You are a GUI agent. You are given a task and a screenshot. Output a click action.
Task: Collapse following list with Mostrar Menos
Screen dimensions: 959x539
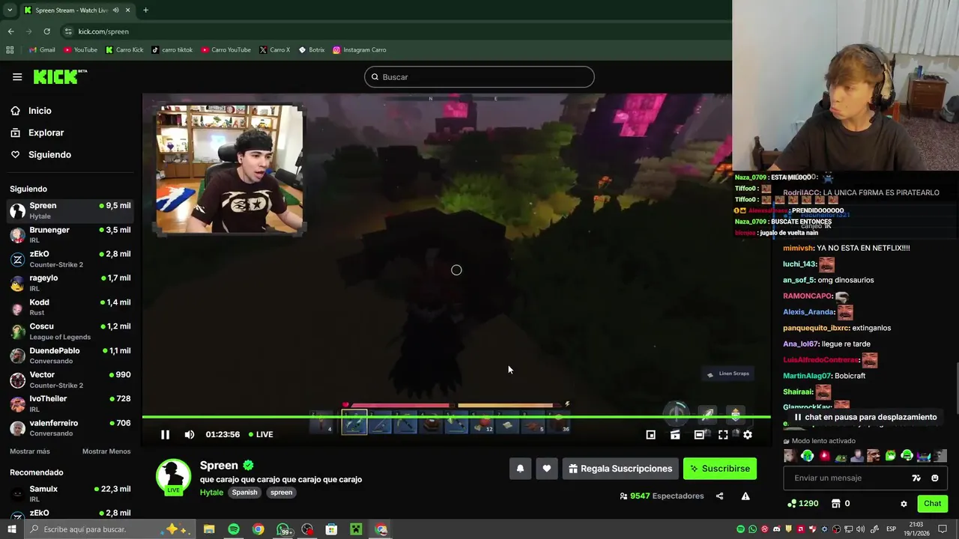click(x=106, y=451)
